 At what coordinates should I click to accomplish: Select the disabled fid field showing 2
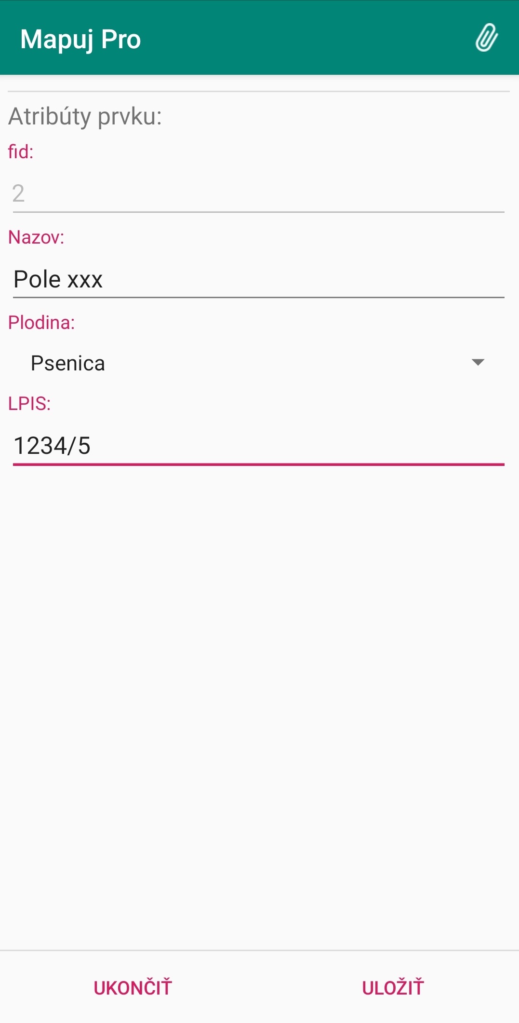[x=258, y=193]
